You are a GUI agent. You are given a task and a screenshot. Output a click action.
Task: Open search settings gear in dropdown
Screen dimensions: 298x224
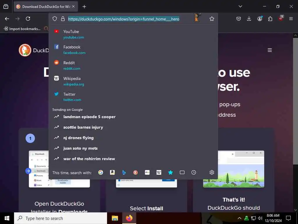pyautogui.click(x=212, y=172)
